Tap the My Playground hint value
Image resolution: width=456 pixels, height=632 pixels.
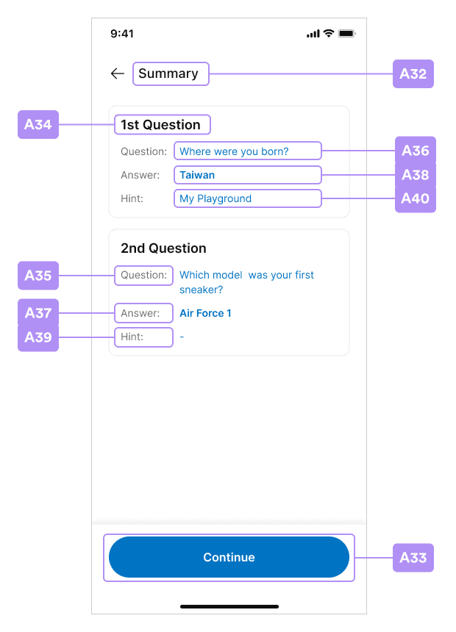pos(215,198)
